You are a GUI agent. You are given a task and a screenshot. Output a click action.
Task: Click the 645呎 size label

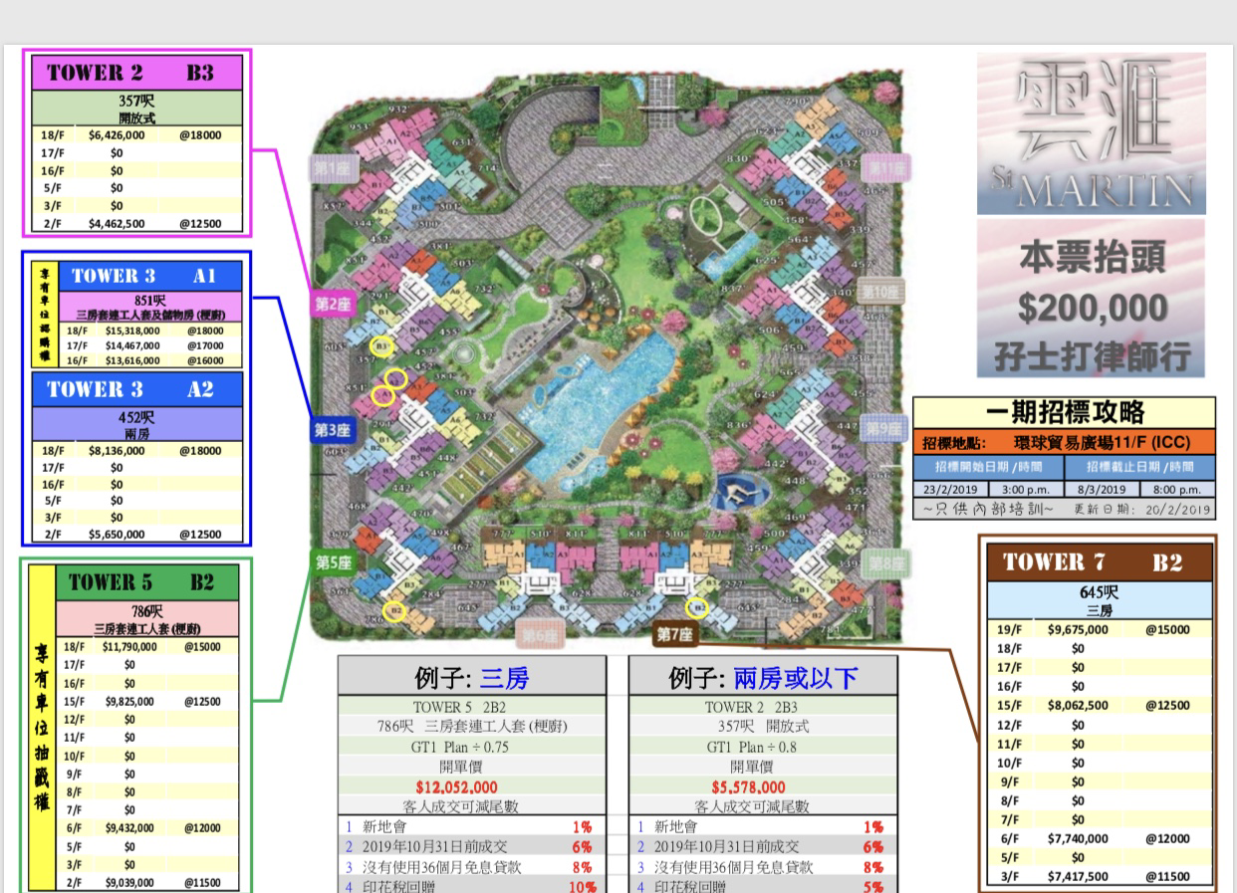1101,592
